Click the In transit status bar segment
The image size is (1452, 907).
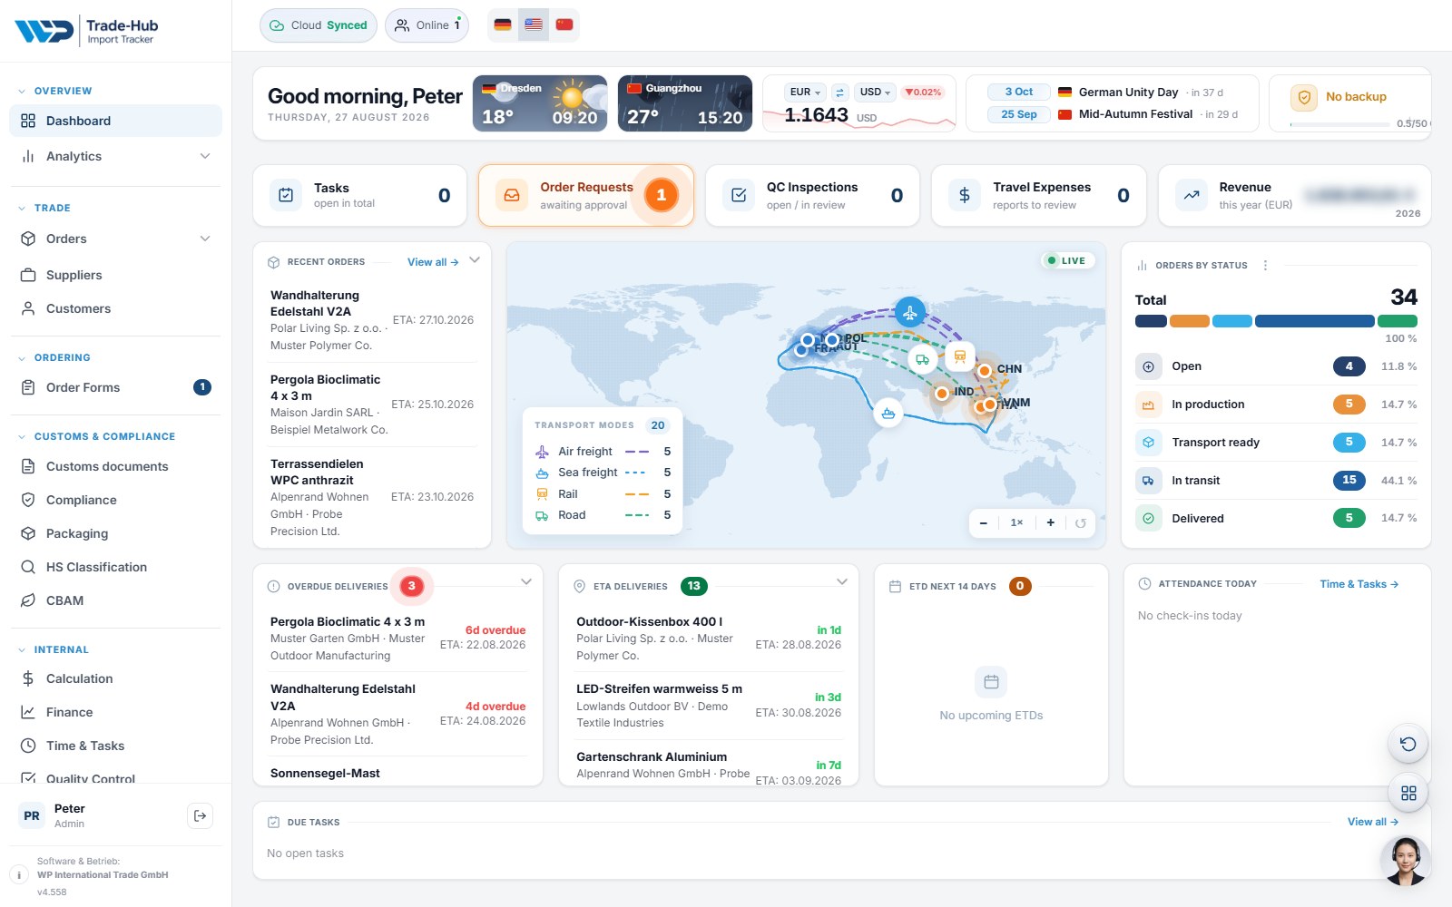coord(1314,321)
